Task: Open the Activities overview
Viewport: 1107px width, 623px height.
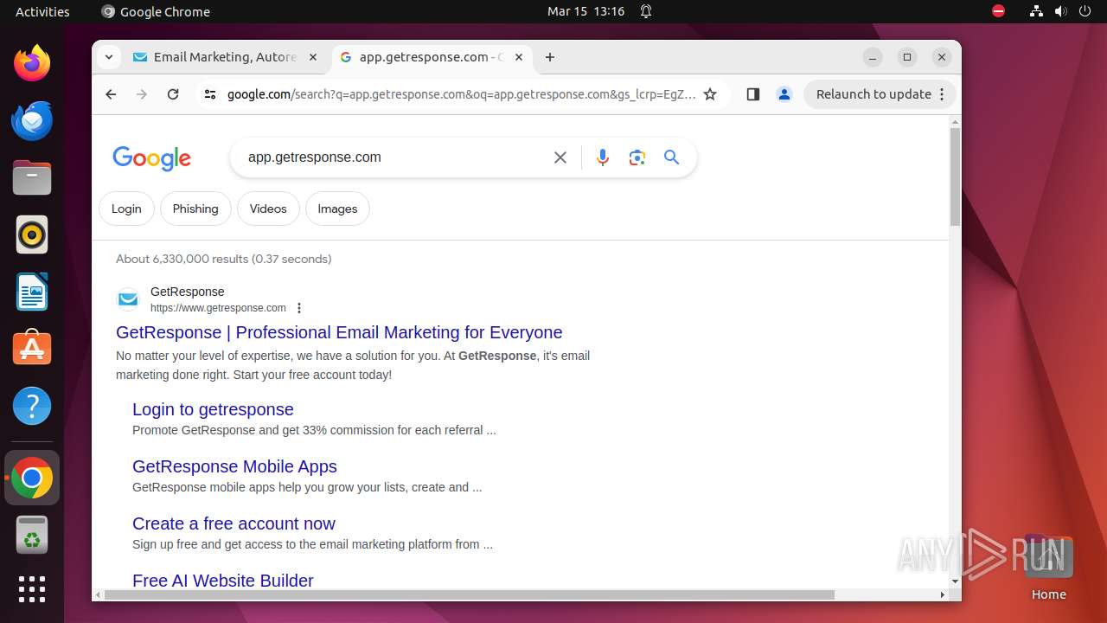Action: pos(42,11)
